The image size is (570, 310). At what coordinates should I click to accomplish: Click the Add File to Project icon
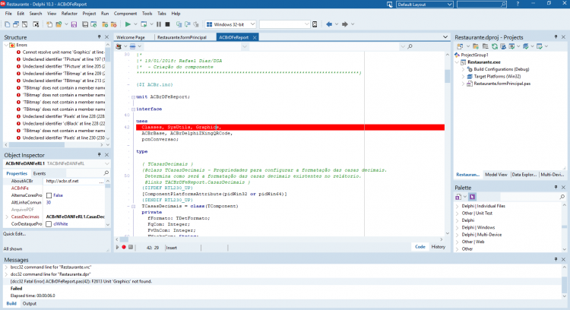coord(105,24)
